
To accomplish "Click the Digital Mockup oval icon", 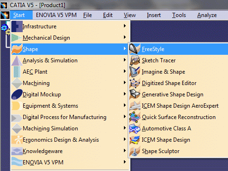I will 17,94.
